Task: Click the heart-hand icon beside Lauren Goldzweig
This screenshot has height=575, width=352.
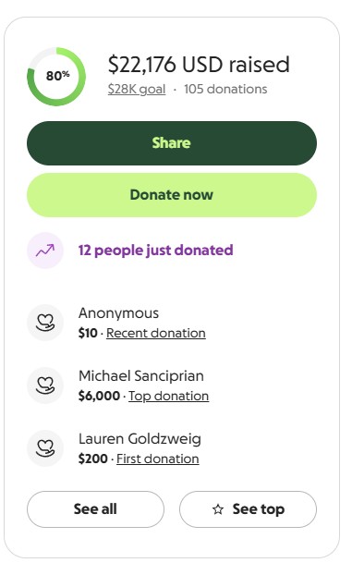Action: coord(45,448)
